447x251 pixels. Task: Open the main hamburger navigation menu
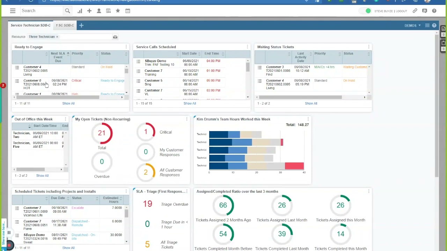tap(13, 11)
